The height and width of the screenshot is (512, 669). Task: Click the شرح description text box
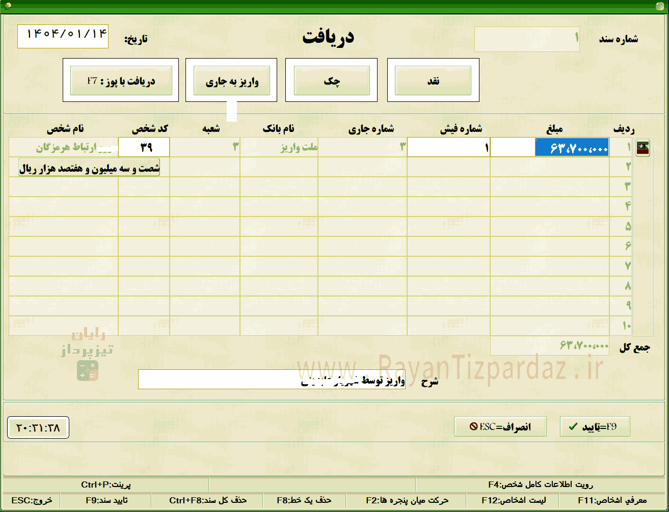tap(272, 380)
